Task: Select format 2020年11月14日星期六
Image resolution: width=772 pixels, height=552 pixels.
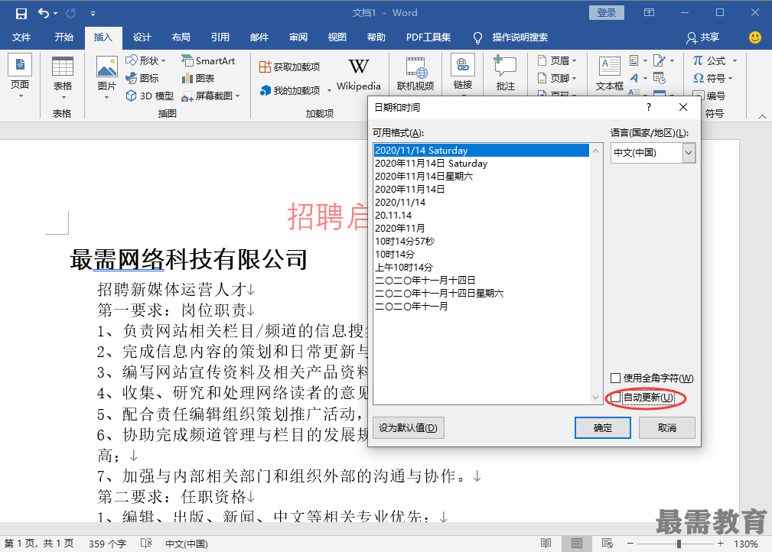Action: (481, 176)
